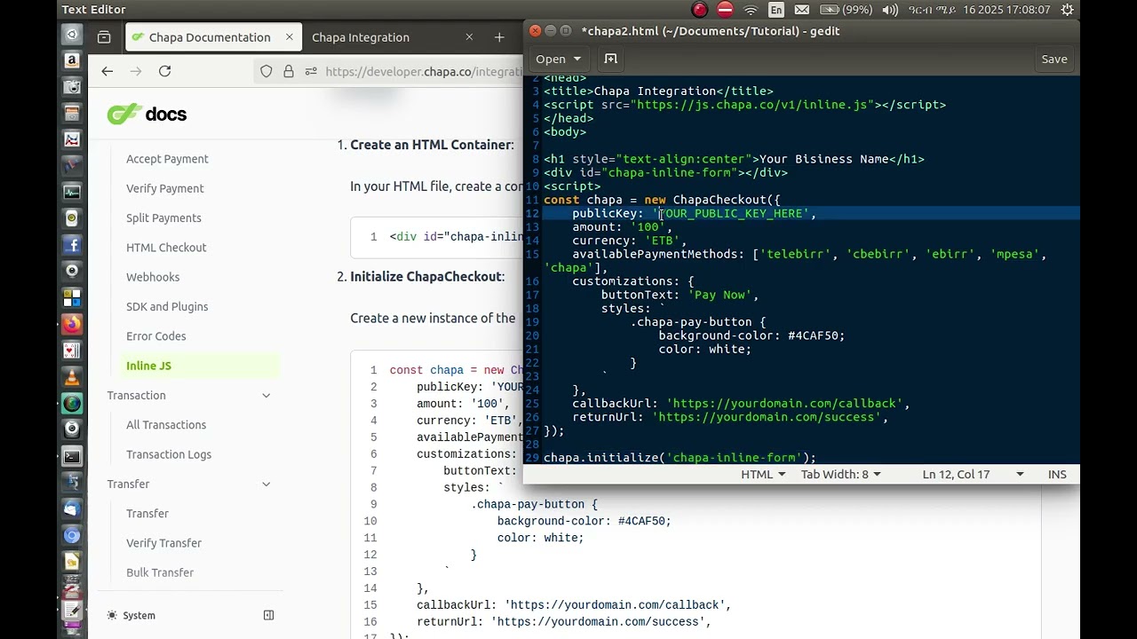Screen dimensions: 1137x639
Task: Toggle the INS insert mode indicator
Action: click(1057, 474)
